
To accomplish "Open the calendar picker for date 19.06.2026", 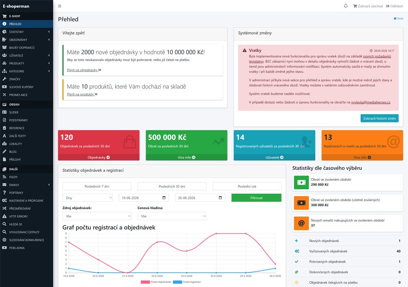I will pos(164,198).
